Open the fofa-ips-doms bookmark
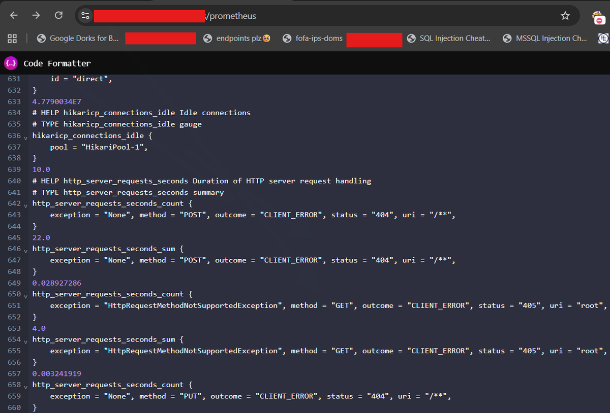This screenshot has height=413, width=610. 313,38
